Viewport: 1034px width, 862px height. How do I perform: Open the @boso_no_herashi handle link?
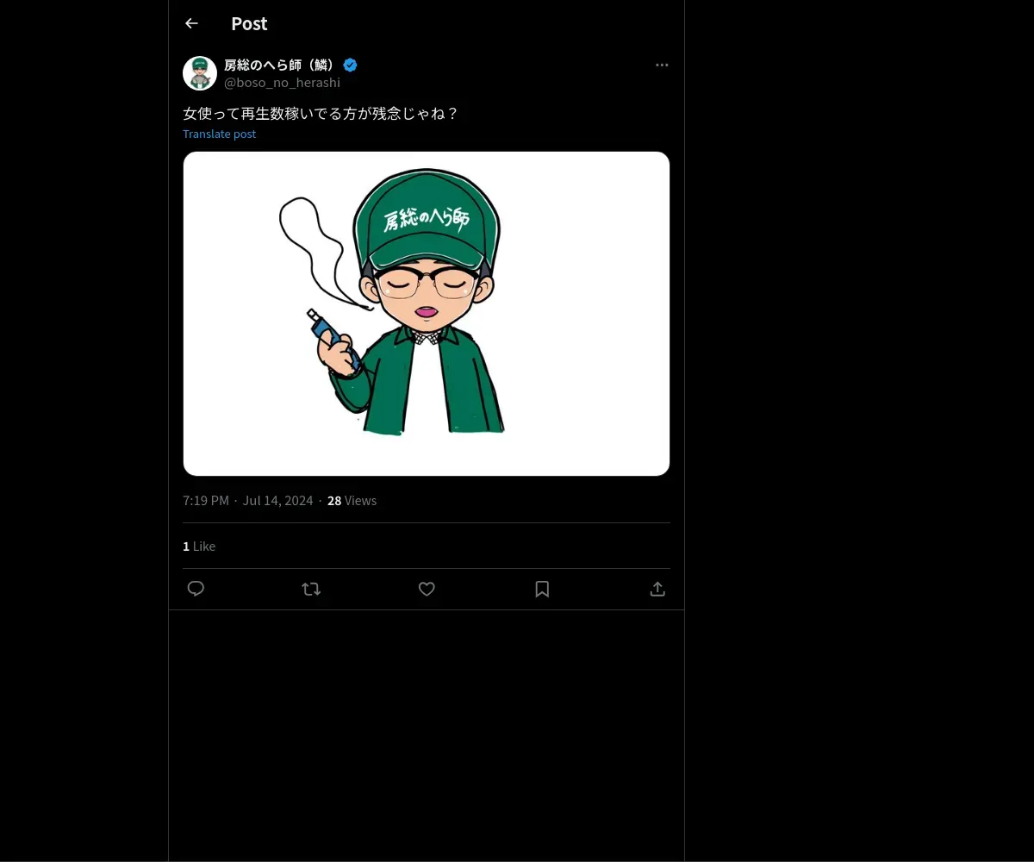point(282,83)
